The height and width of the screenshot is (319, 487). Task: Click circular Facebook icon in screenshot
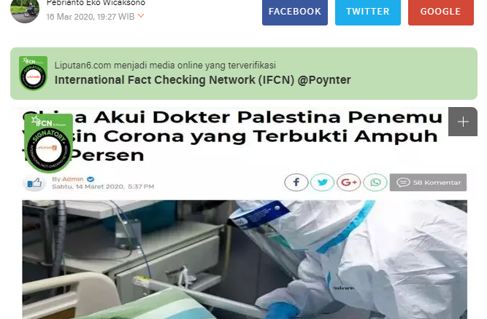coord(296,182)
